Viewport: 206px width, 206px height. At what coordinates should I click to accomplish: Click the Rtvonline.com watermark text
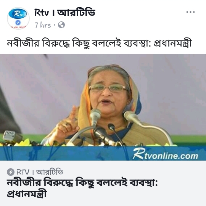pyautogui.click(x=165, y=154)
